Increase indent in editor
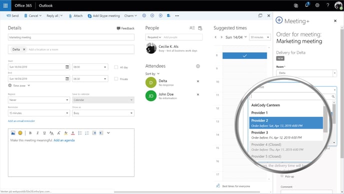The width and height of the screenshot is (344, 194). 101,133
